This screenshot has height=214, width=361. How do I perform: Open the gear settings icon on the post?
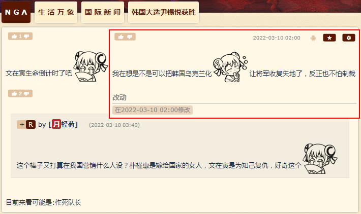349,38
